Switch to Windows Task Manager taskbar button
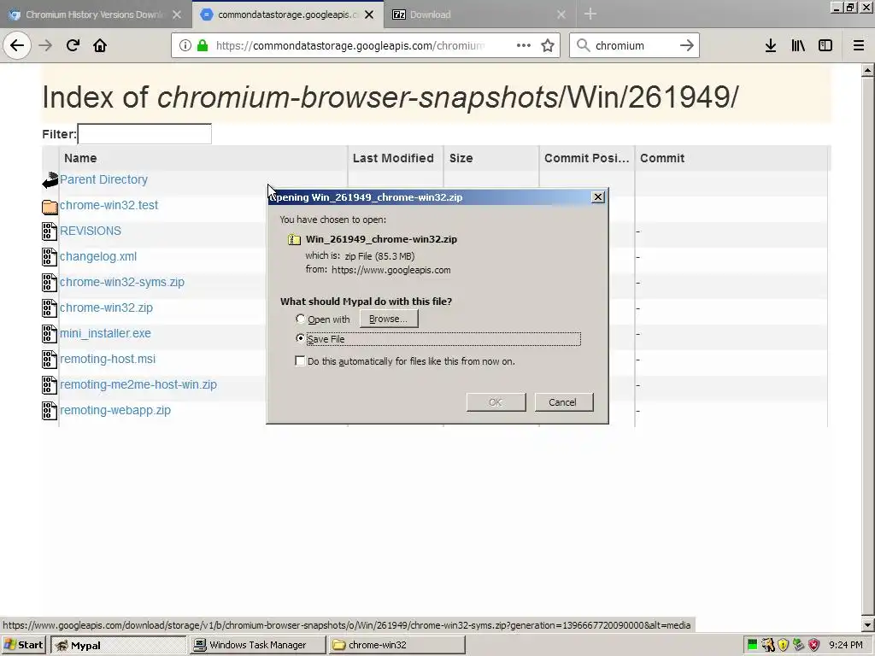Screen dimensions: 875x656 pos(258,645)
